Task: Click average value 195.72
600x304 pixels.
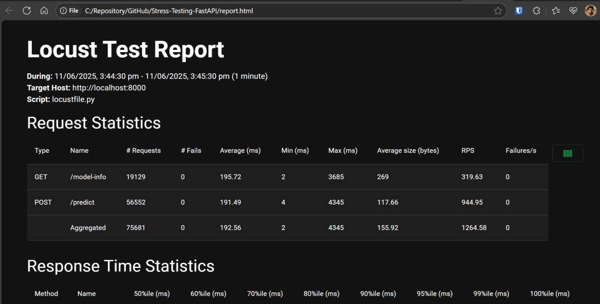Action: (230, 177)
